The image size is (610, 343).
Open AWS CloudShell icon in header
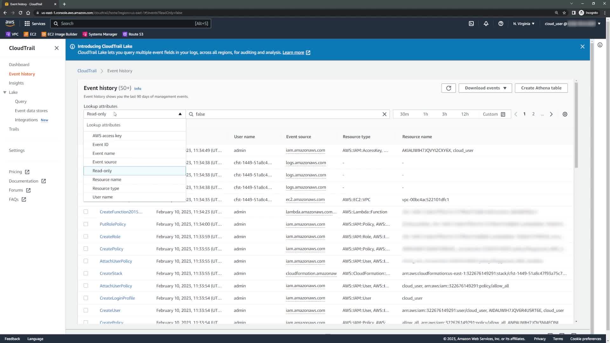tap(471, 24)
